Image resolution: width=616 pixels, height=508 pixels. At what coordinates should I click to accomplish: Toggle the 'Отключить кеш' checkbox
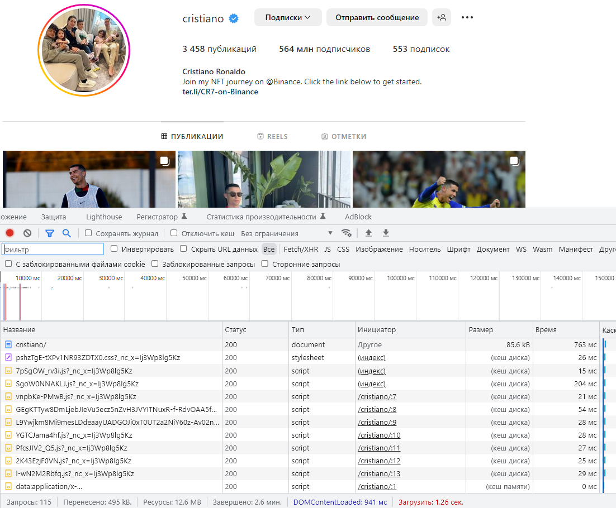point(174,233)
